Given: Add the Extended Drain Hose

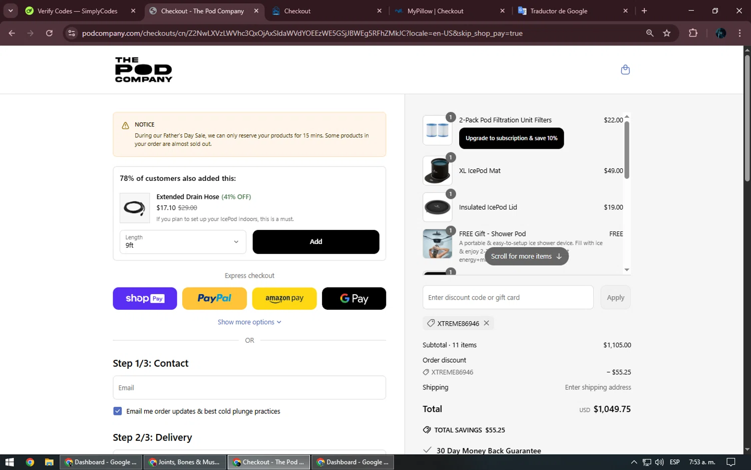Looking at the screenshot, I should 316,242.
